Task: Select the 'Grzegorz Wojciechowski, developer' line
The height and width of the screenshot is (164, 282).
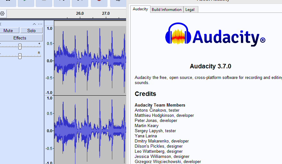Action: (168, 161)
